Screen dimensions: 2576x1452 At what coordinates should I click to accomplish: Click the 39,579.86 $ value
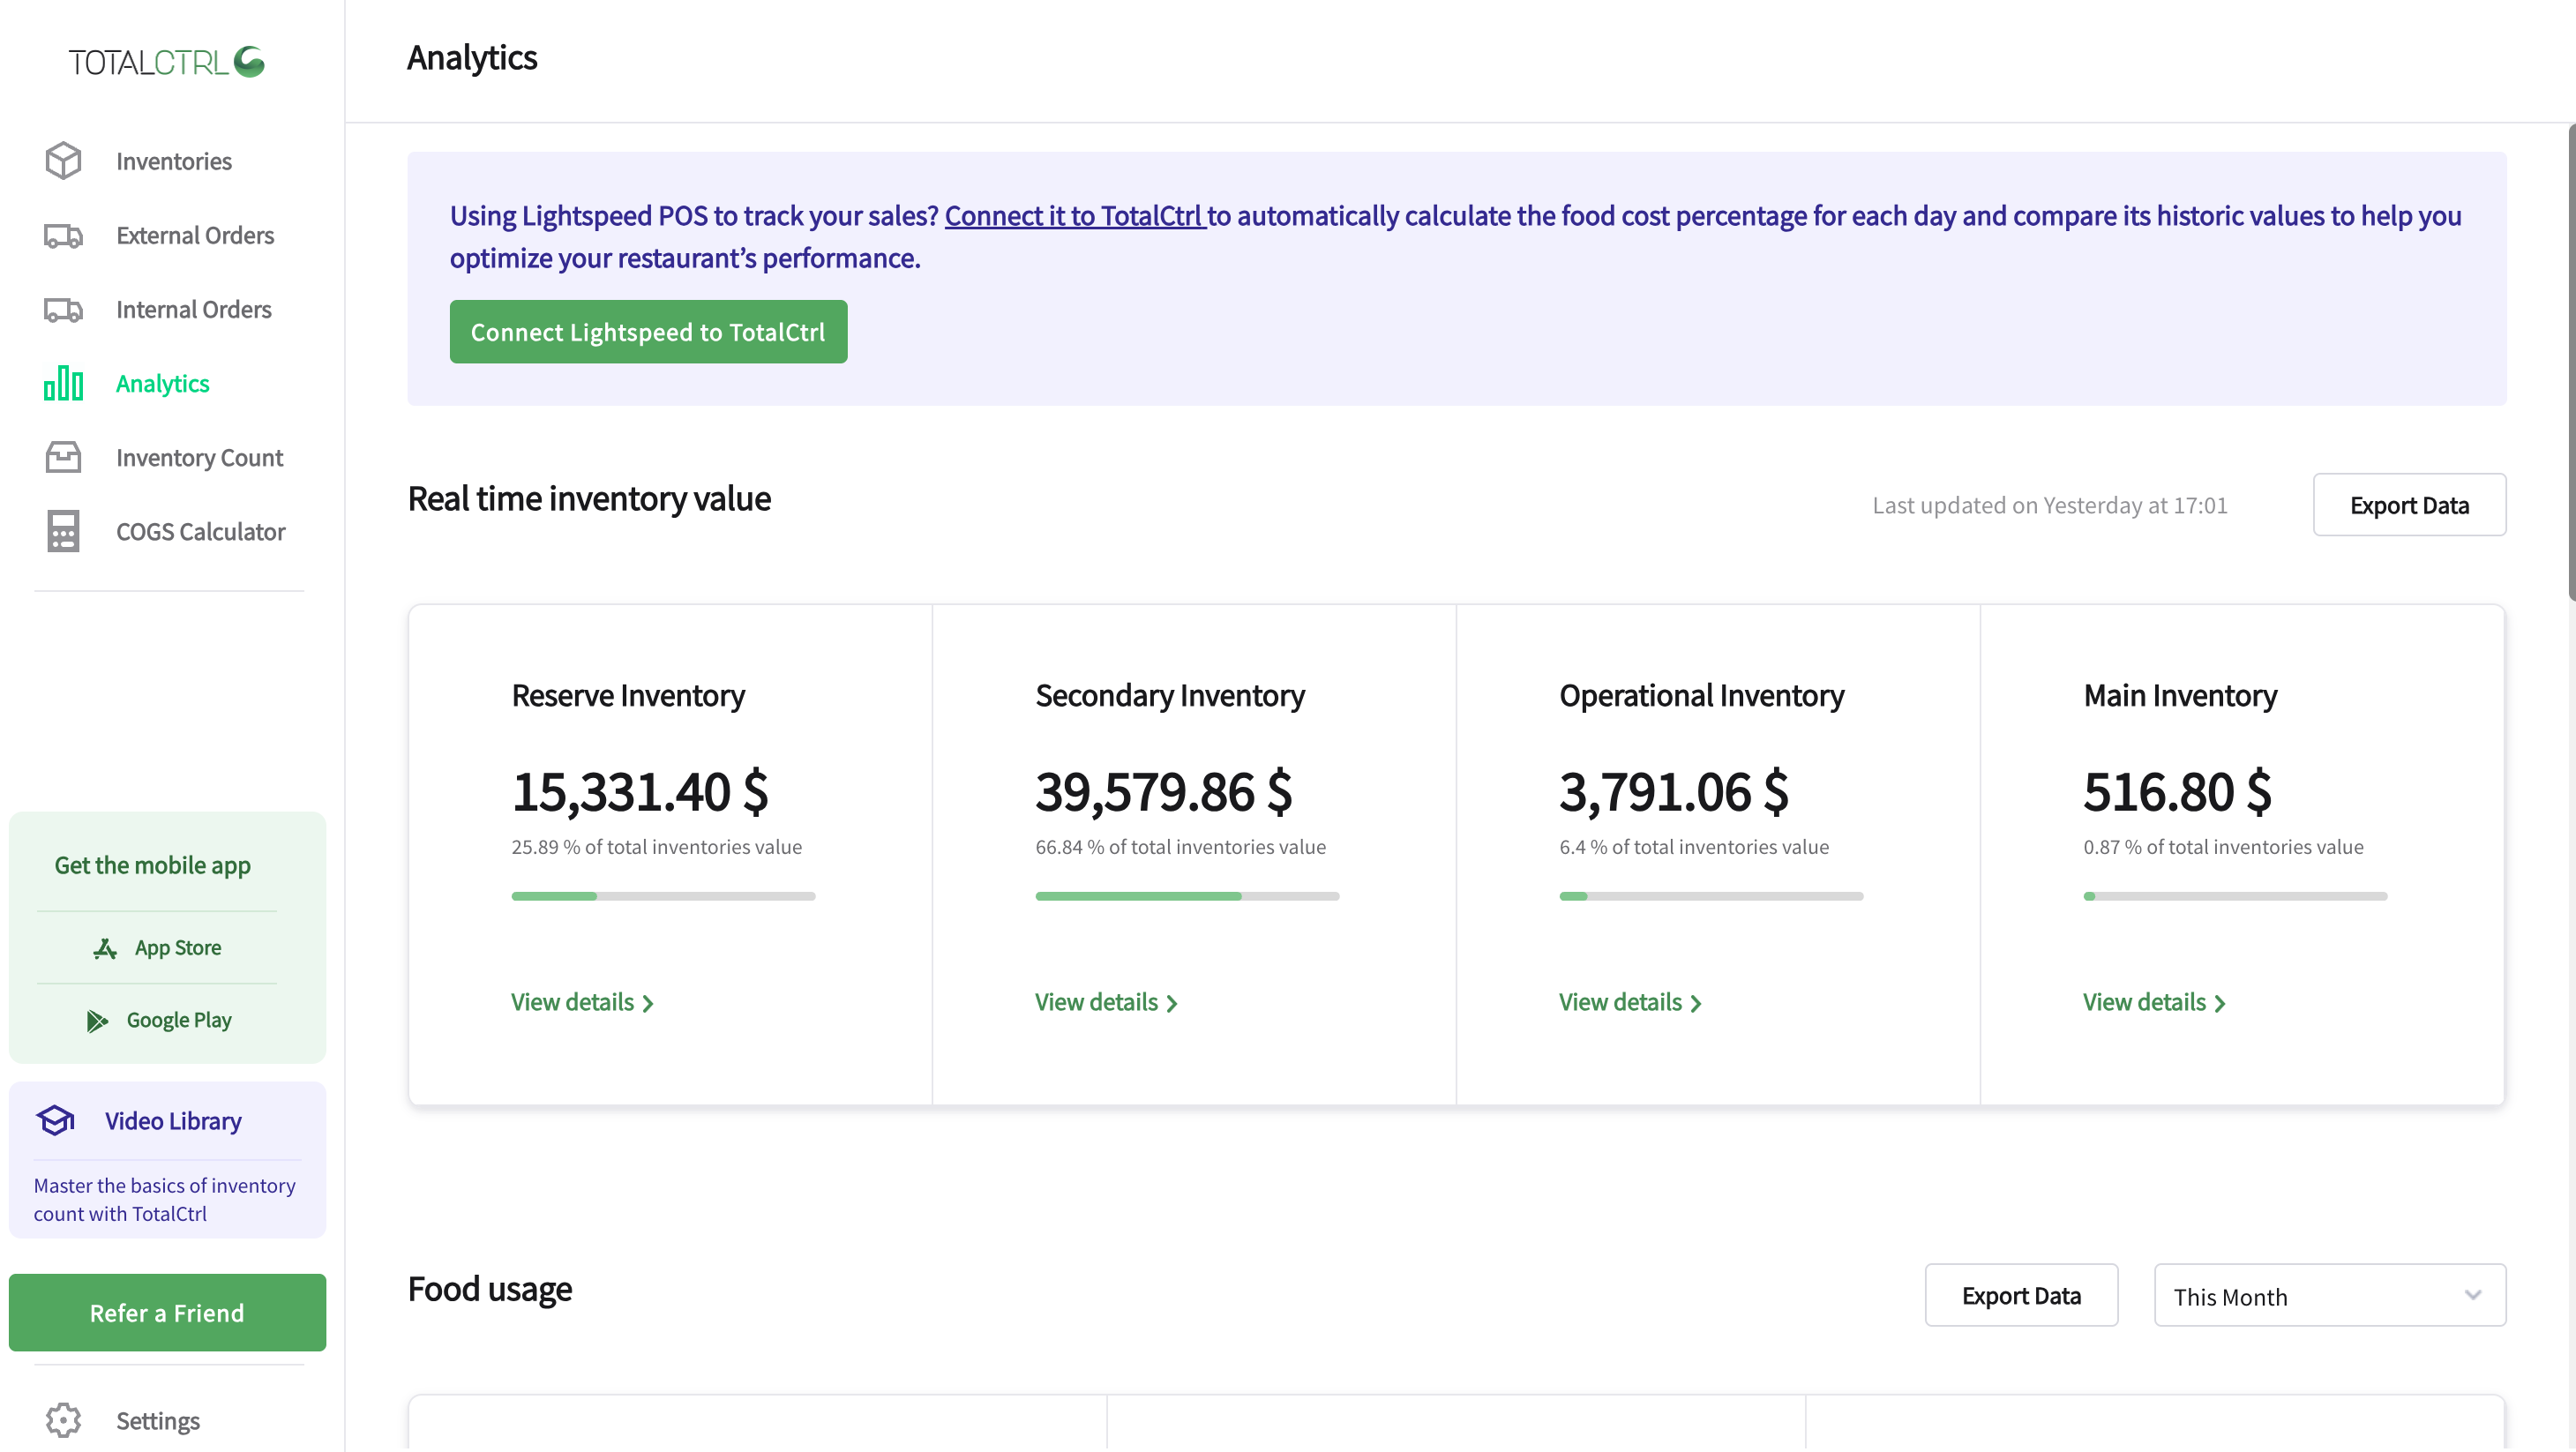(1164, 792)
